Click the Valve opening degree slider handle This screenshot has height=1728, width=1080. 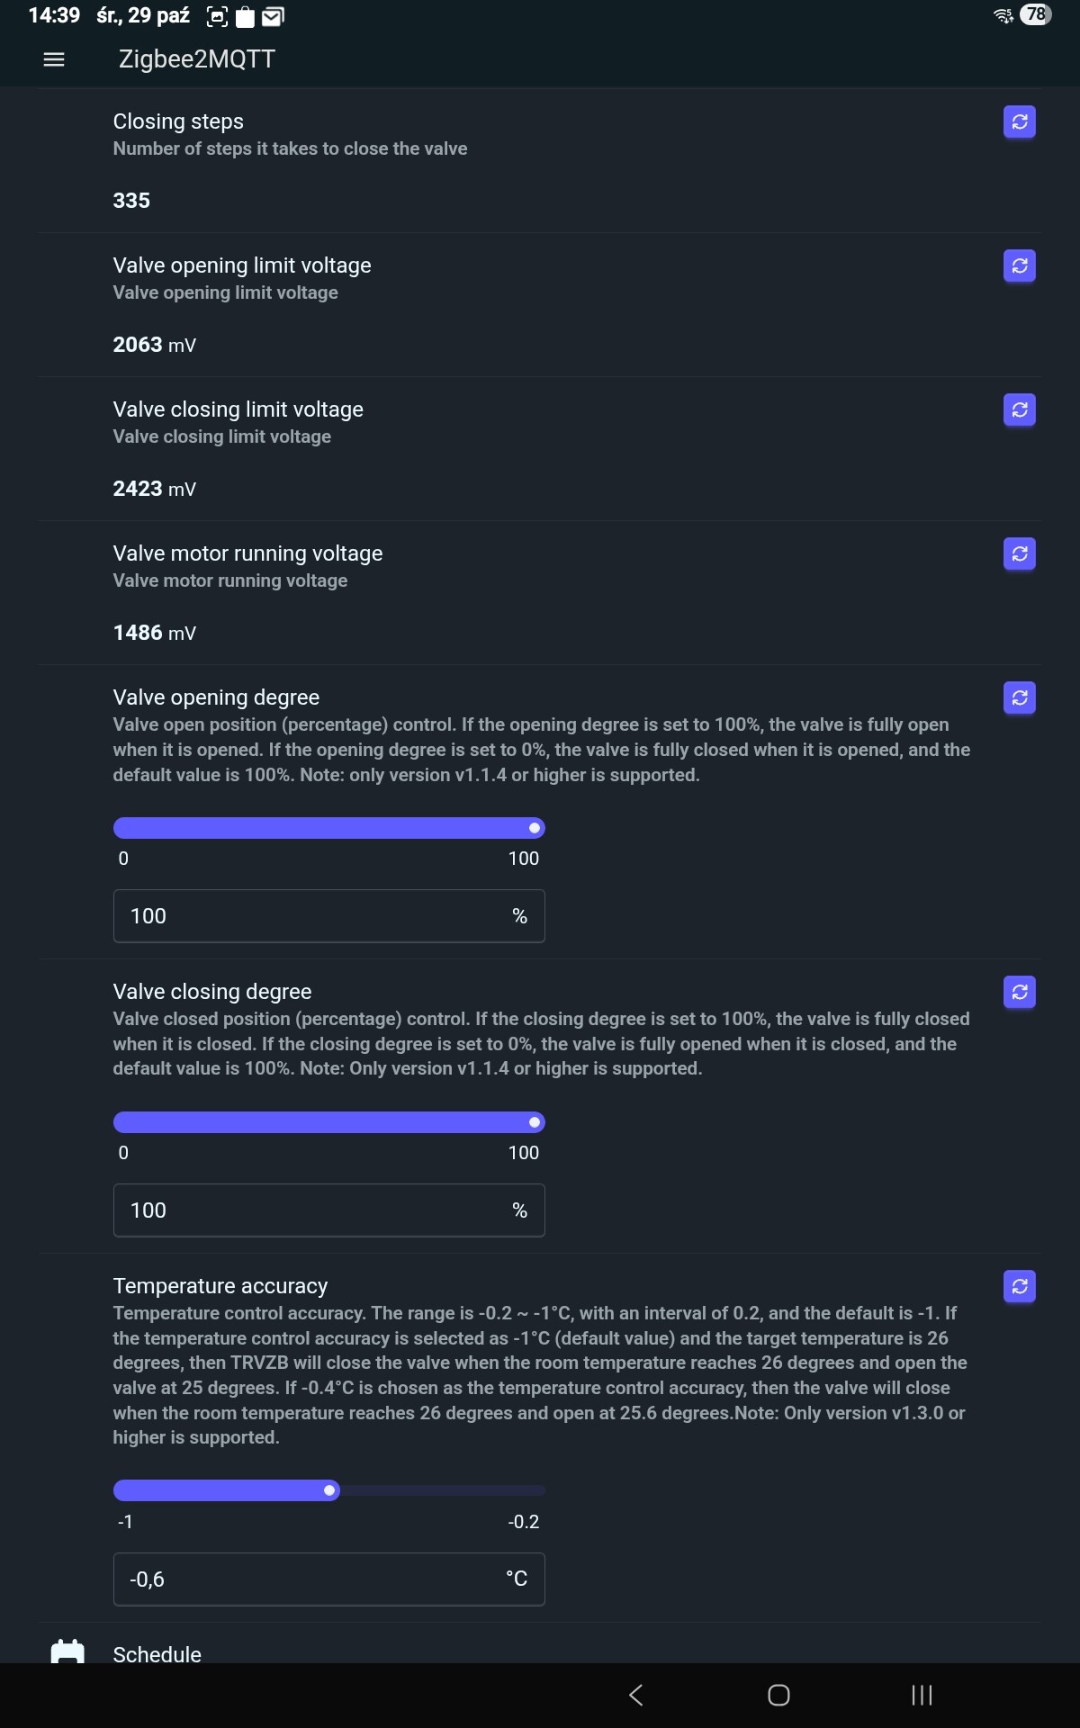(x=535, y=828)
